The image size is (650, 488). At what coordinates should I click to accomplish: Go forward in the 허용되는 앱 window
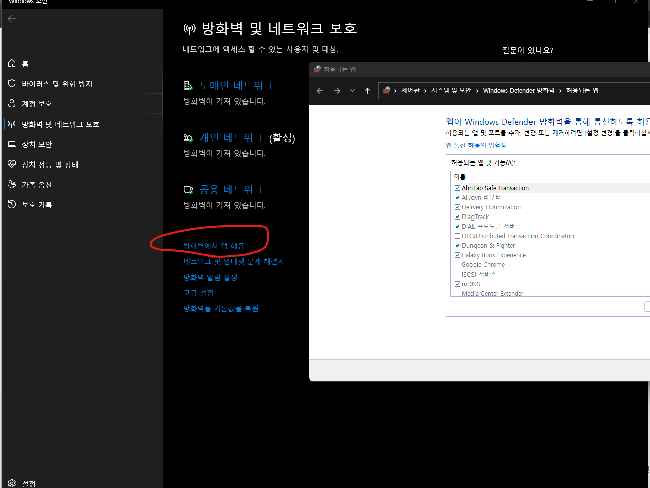point(337,91)
